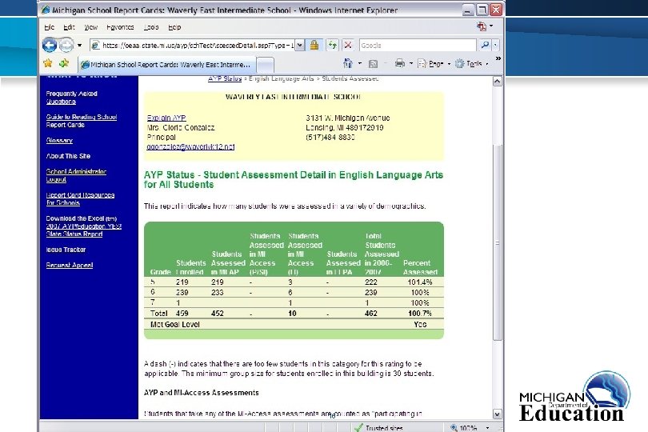Open the search provider dropdown arrow
The height and width of the screenshot is (432, 648).
point(495,46)
